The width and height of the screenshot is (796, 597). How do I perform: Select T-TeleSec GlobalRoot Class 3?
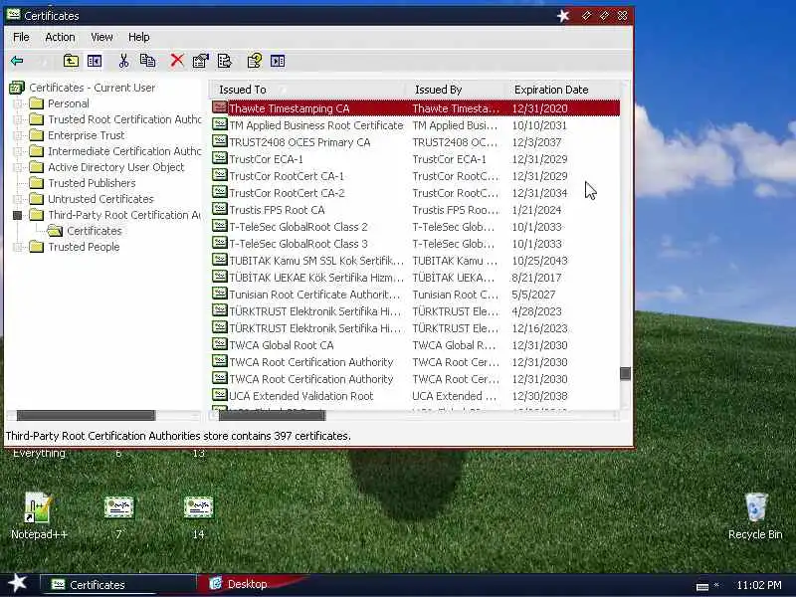tap(415, 244)
